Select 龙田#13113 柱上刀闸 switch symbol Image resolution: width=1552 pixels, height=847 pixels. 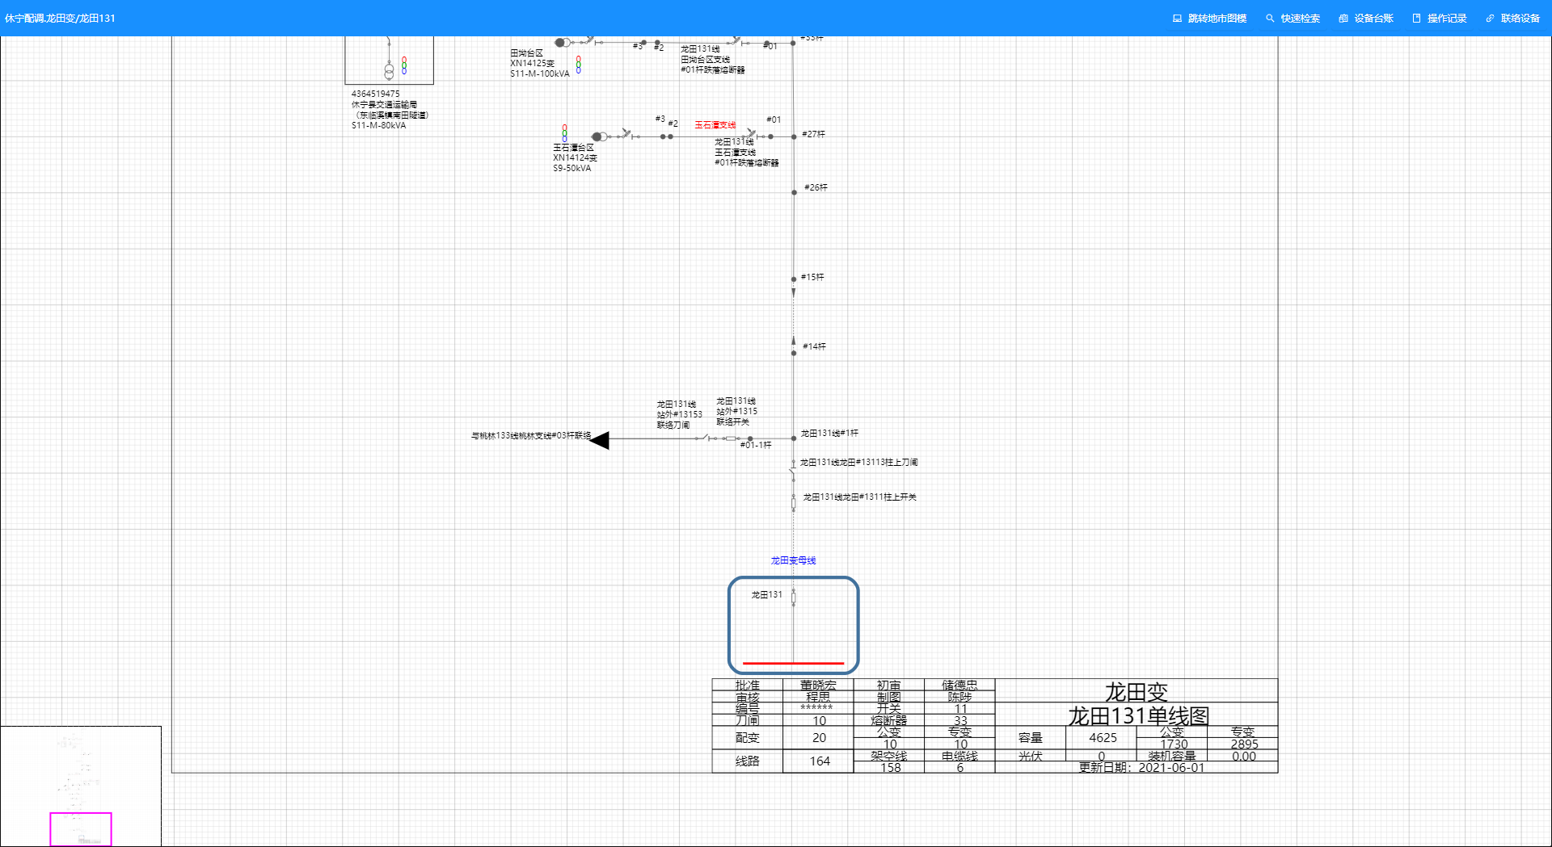click(x=793, y=471)
